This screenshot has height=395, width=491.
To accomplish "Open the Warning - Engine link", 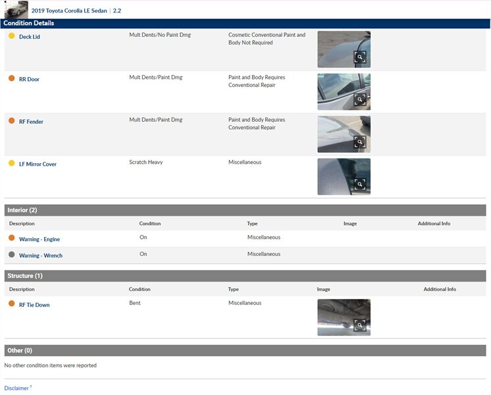I will tap(39, 239).
